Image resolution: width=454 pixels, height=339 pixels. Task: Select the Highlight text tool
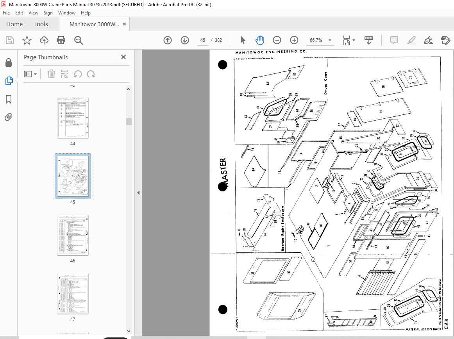pos(411,40)
